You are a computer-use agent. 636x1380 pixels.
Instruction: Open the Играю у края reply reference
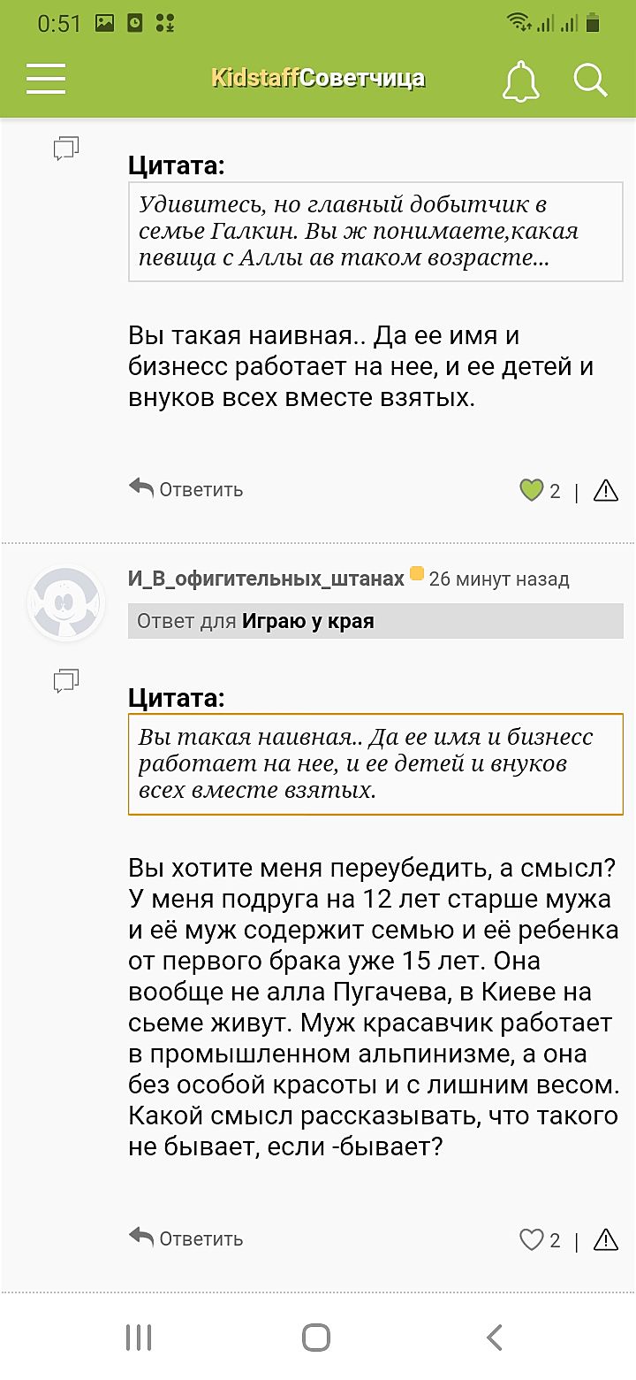click(x=308, y=621)
